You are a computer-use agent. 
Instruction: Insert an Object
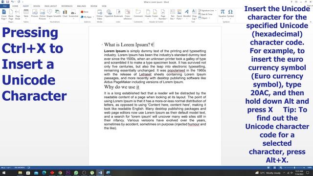pyautogui.click(x=204, y=18)
